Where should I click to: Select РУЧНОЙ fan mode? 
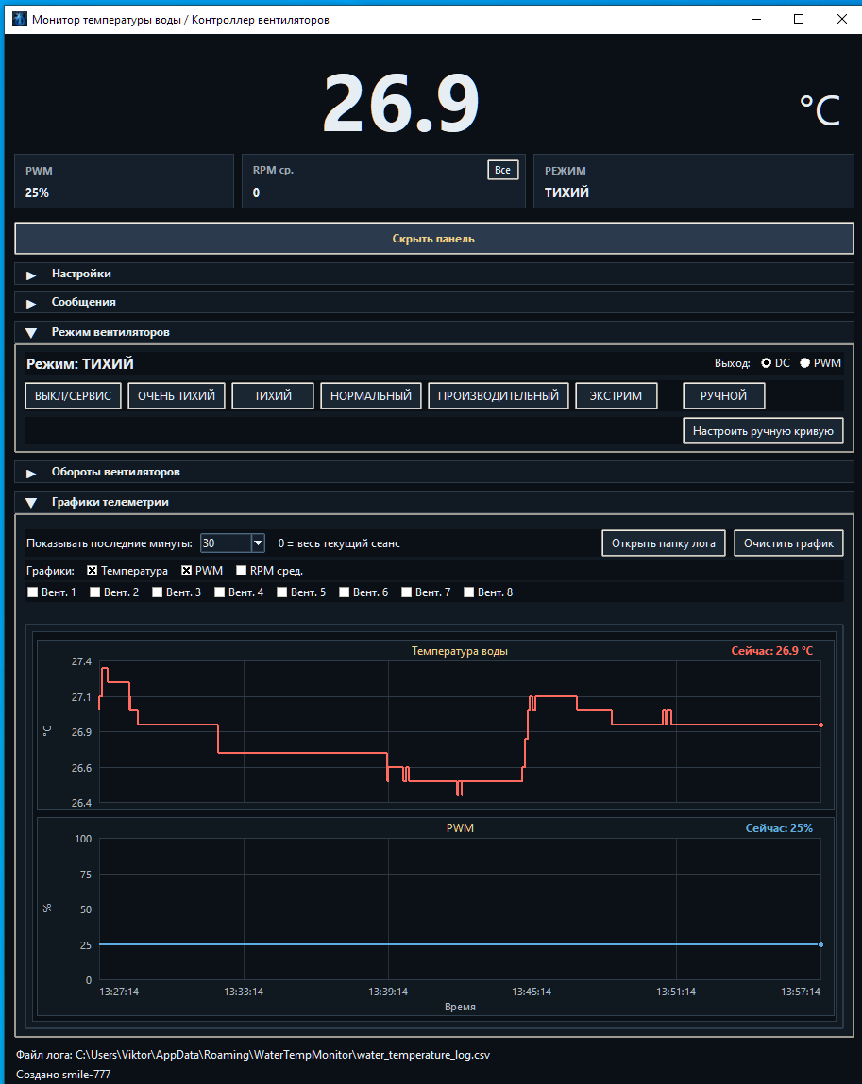pos(723,396)
